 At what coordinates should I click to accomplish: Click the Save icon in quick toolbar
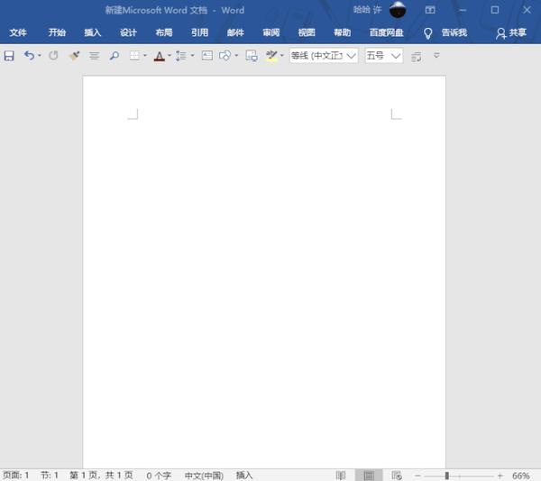9,56
